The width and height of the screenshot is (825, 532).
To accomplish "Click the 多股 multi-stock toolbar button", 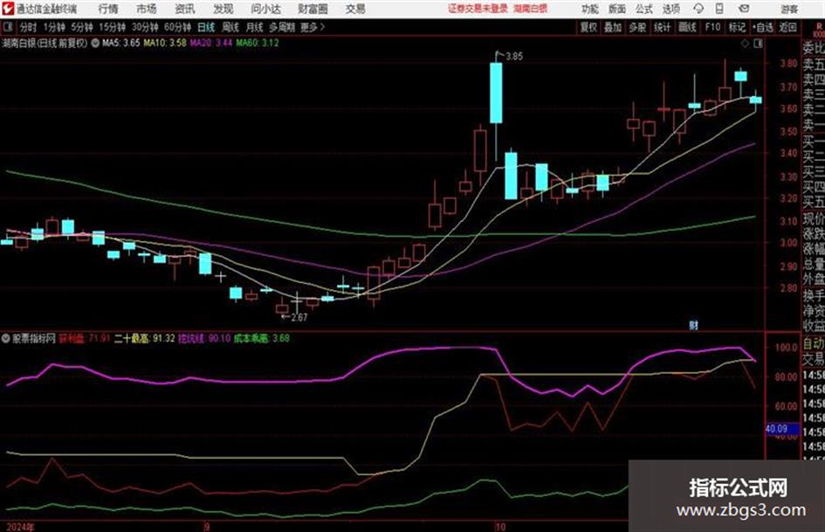I will click(x=637, y=27).
